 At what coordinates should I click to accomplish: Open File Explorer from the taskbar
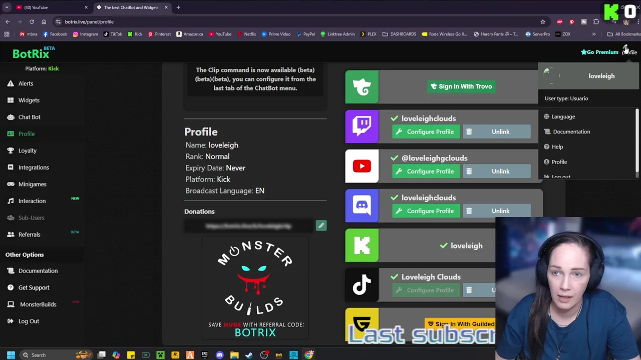click(x=234, y=355)
